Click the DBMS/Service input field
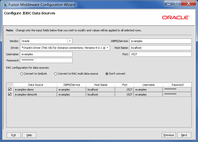The image size is (198, 142). pos(160,41)
